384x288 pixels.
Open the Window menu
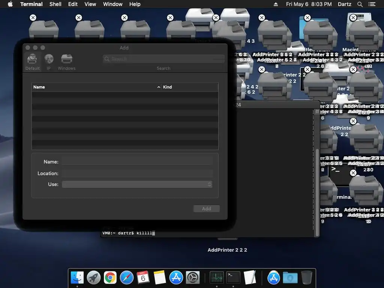112,4
